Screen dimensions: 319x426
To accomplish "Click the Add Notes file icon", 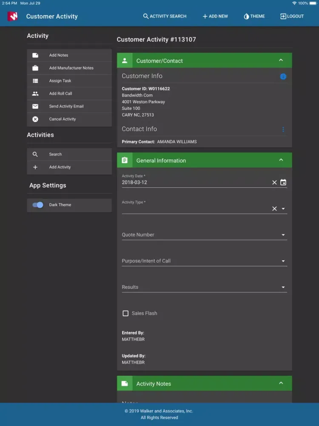I will (35, 55).
